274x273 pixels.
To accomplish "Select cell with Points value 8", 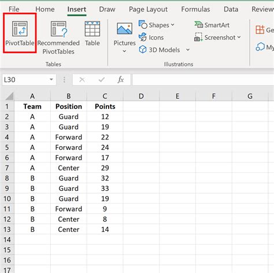I will 105,219.
